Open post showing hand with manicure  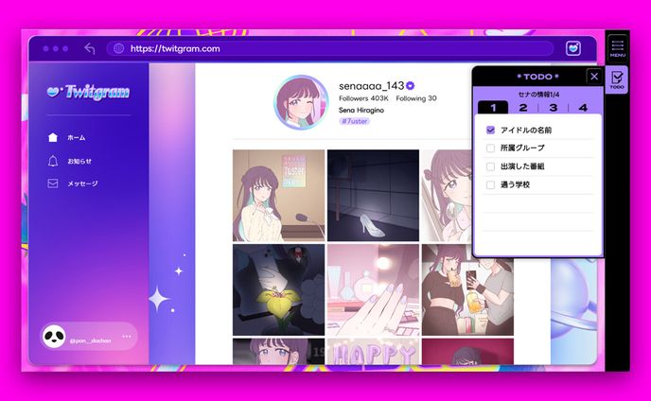click(x=373, y=289)
